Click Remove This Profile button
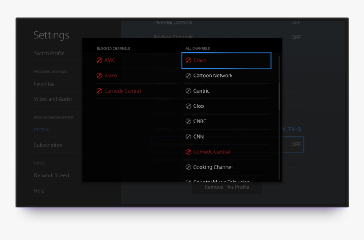Viewport: 364px width, 240px height. [x=227, y=187]
